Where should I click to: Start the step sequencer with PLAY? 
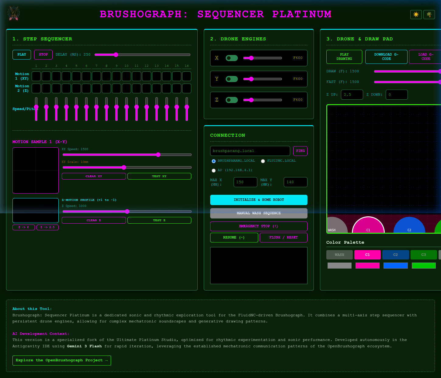[x=22, y=55]
